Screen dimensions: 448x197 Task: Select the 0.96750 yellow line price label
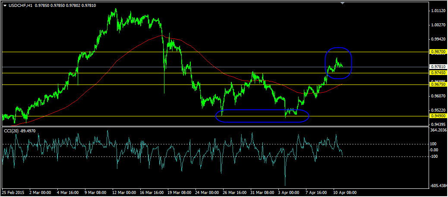click(438, 85)
